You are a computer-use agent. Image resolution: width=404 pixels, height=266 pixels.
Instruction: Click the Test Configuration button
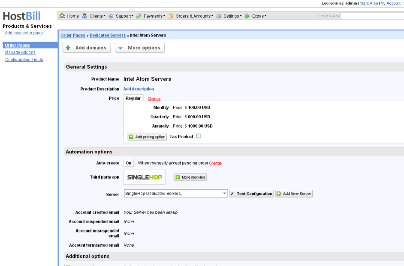click(x=251, y=194)
